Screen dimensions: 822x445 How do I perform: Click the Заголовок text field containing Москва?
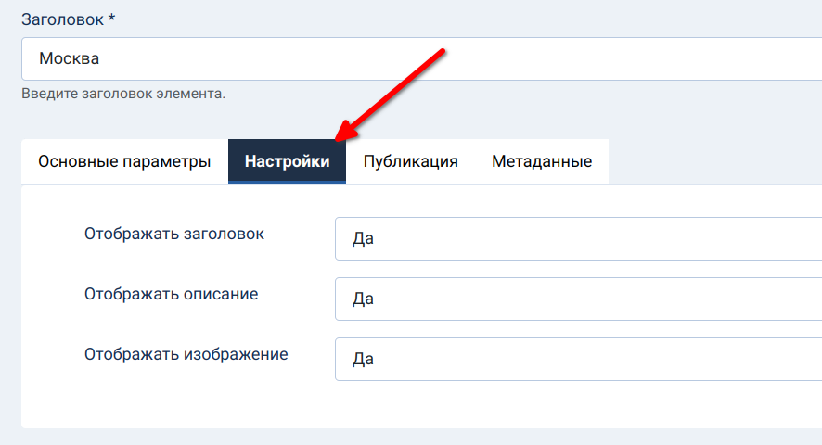click(417, 58)
